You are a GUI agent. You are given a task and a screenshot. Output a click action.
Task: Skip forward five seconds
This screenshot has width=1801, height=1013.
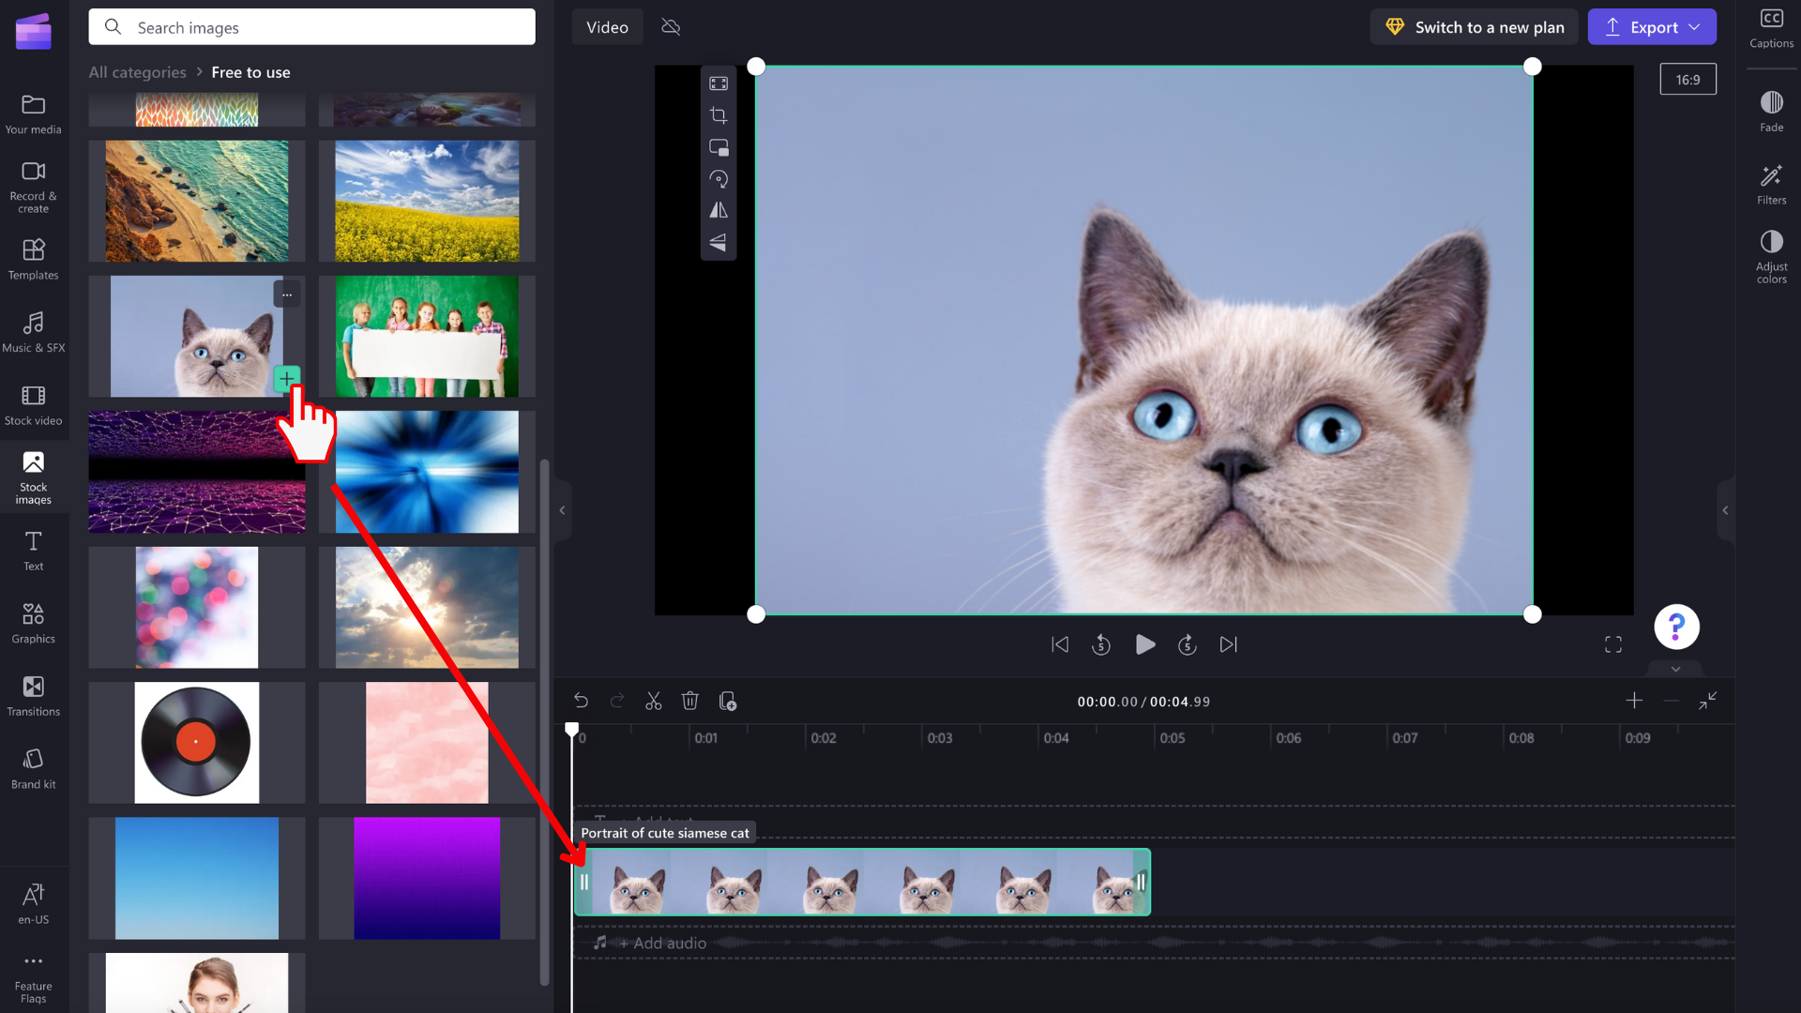tap(1187, 644)
